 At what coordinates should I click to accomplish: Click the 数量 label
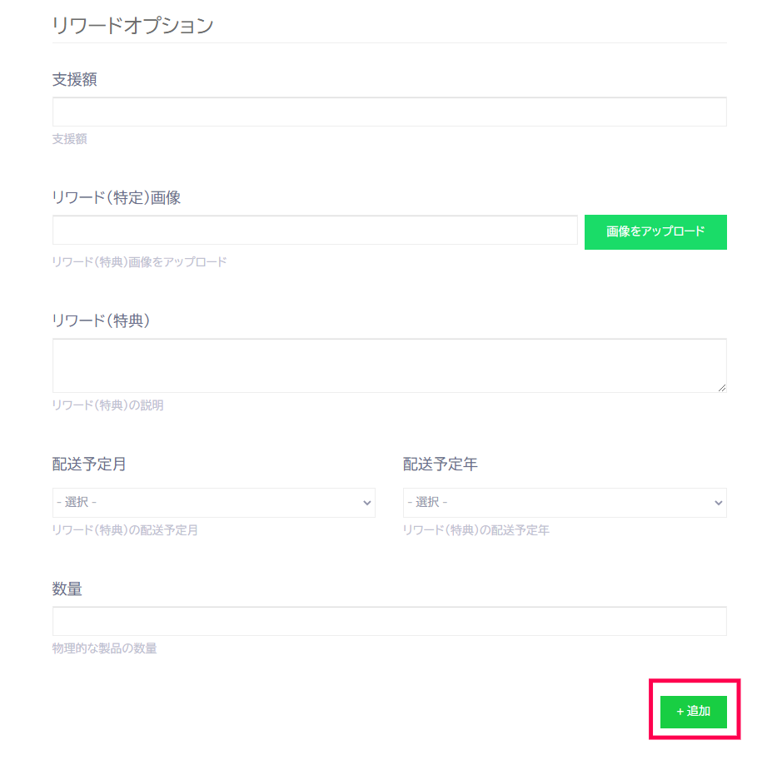point(67,589)
